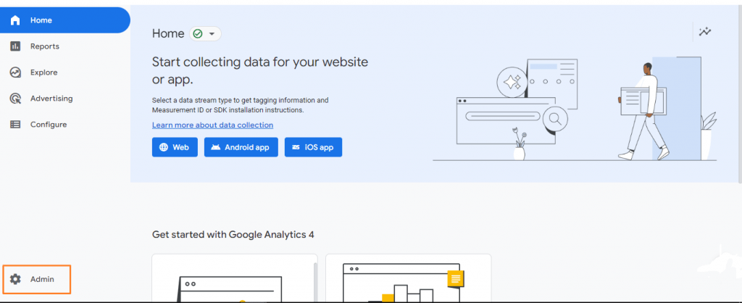This screenshot has width=742, height=303.
Task: Click the Explore icon in the sidebar
Action: [15, 72]
